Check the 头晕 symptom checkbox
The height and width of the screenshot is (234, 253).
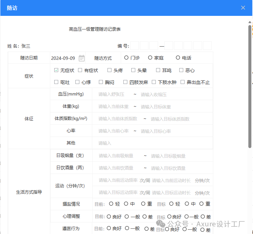133,70
